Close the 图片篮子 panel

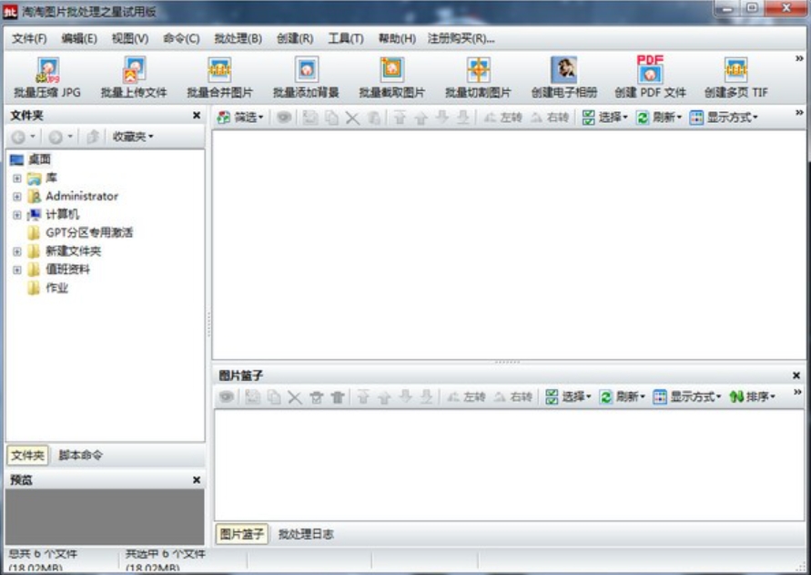[796, 375]
